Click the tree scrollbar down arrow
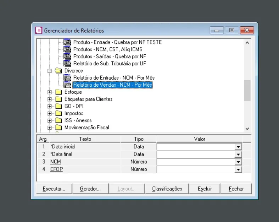279x222 pixels. click(x=247, y=129)
